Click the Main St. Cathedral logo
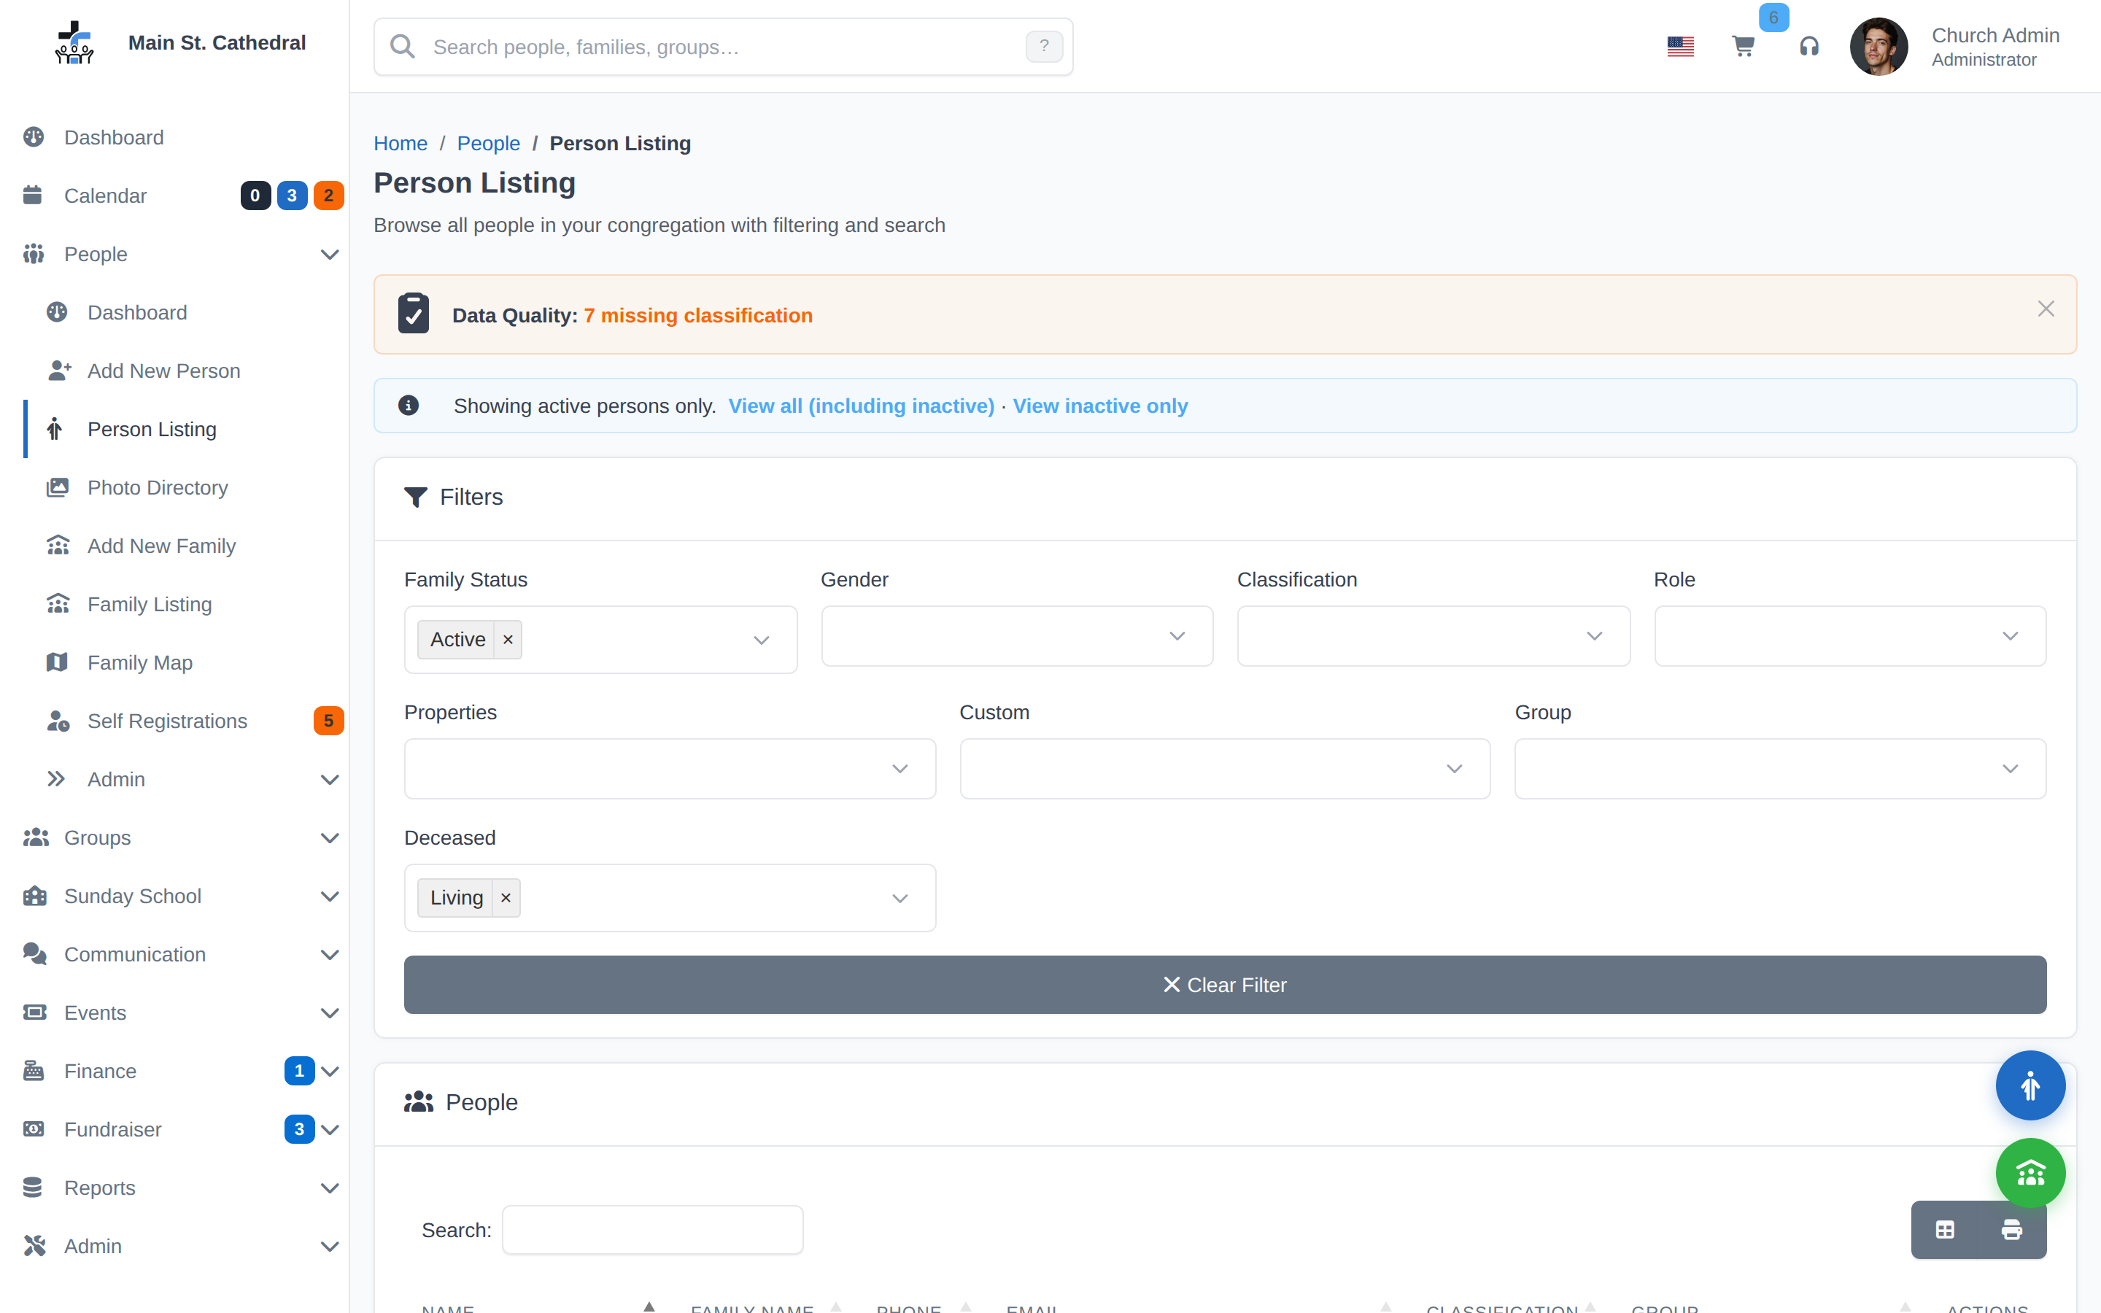Image resolution: width=2101 pixels, height=1313 pixels. (x=74, y=42)
